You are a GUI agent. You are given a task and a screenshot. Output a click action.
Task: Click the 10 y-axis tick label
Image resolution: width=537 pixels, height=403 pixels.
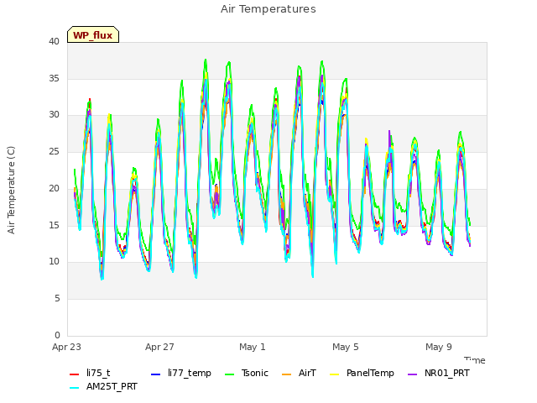pyautogui.click(x=54, y=262)
